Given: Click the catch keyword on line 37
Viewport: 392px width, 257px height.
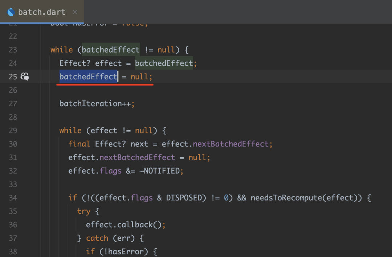Looking at the screenshot, I should [97, 238].
